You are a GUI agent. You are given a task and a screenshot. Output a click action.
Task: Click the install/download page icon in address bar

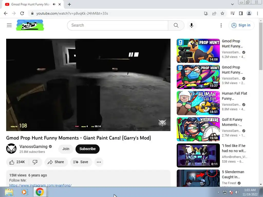click(x=206, y=13)
